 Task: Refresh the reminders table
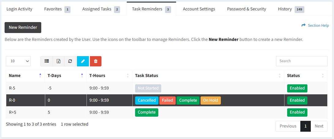point(70,61)
